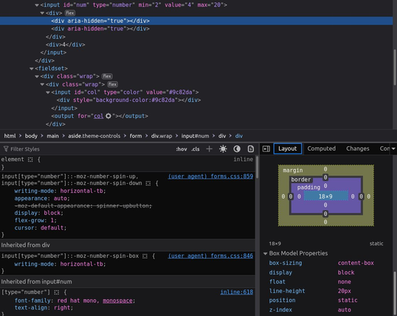Image resolution: width=397 pixels, height=316 pixels.
Task: Click the flex-grow: 1 declaration value
Action: click(x=52, y=220)
